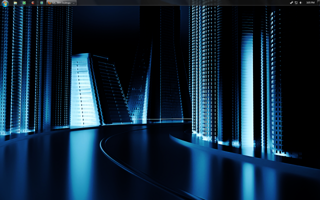Click the Show desktop corner of the taskbar

pos(318,2)
